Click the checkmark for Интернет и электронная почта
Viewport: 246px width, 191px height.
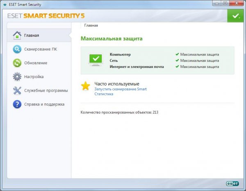pos(177,66)
